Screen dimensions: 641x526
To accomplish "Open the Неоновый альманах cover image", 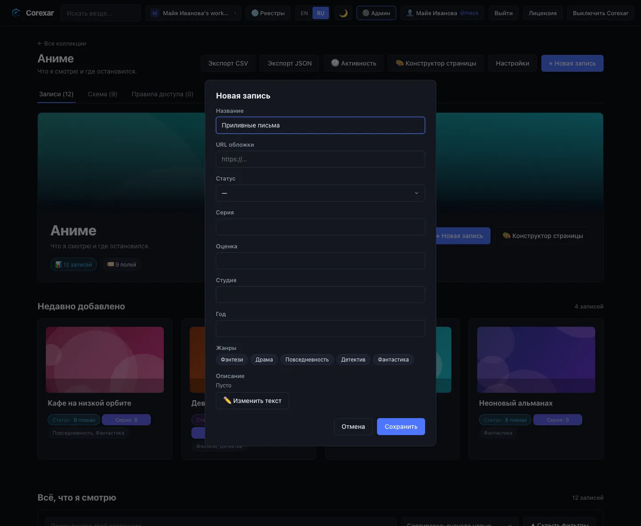I will [x=536, y=360].
